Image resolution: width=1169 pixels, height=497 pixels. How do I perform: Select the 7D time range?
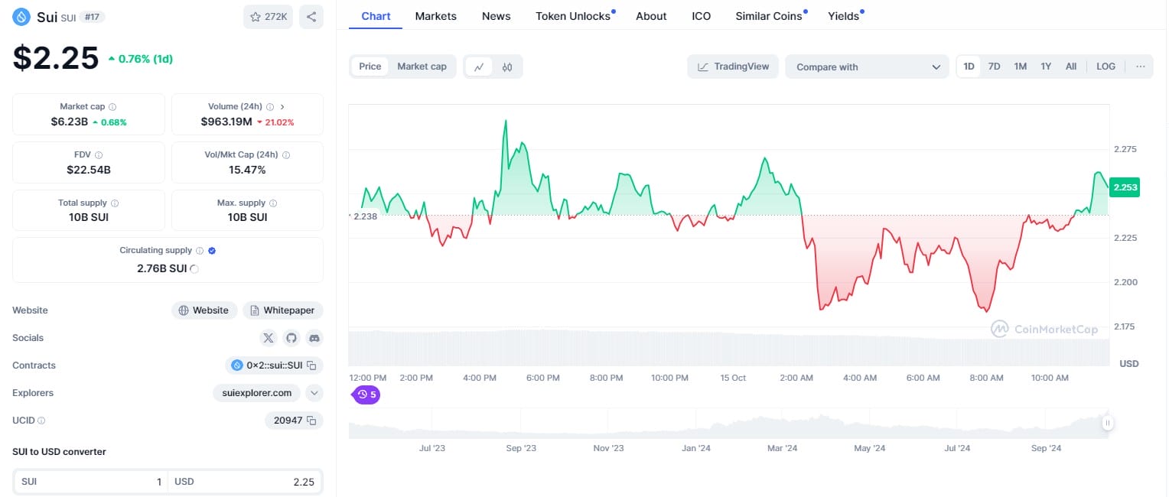[994, 67]
